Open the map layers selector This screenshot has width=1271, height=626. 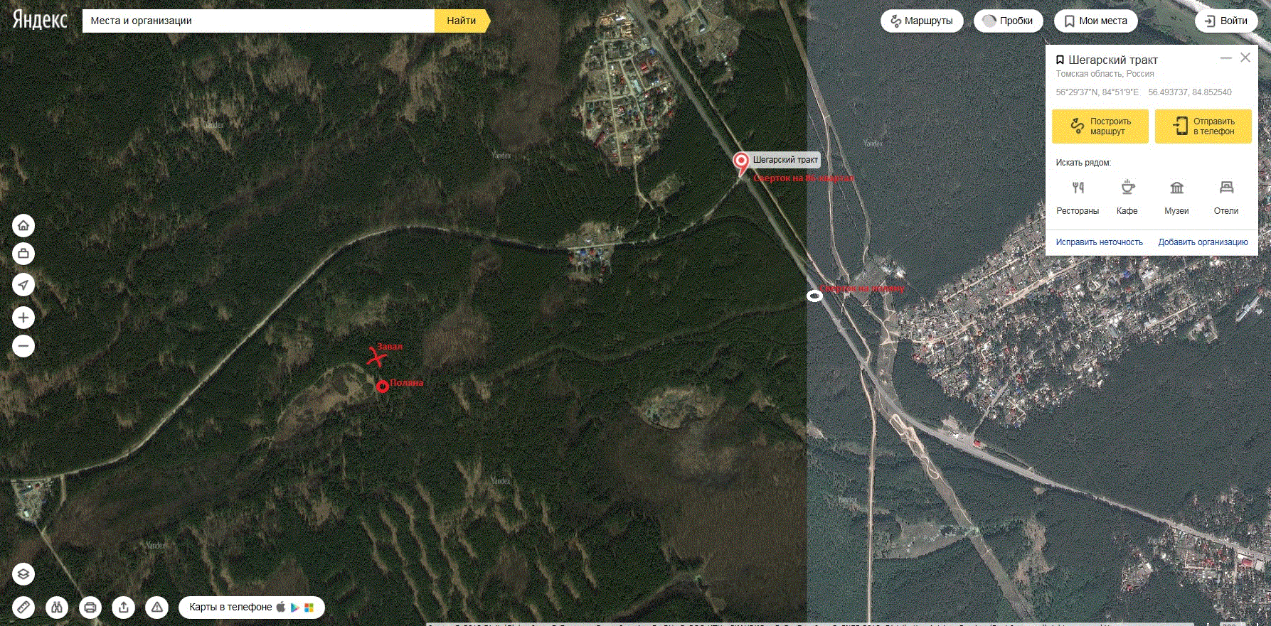coord(23,574)
